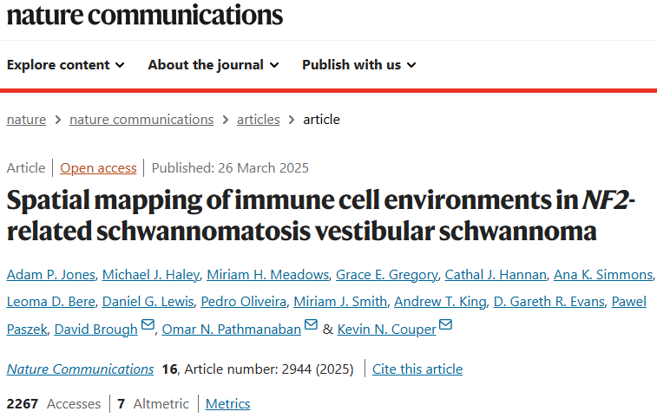
Task: Click the mail icon after Kevin N. Couper
Action: (x=445, y=324)
